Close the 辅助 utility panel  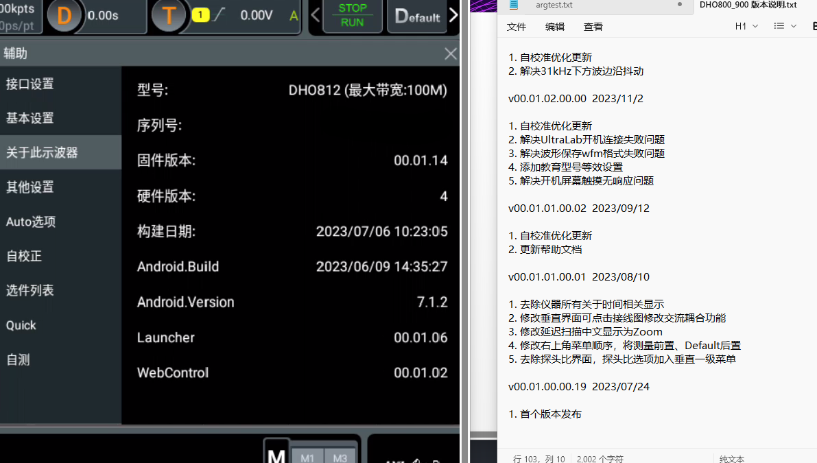[x=450, y=54]
